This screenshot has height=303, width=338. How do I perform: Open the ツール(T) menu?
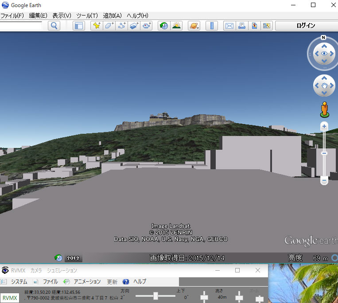(87, 16)
